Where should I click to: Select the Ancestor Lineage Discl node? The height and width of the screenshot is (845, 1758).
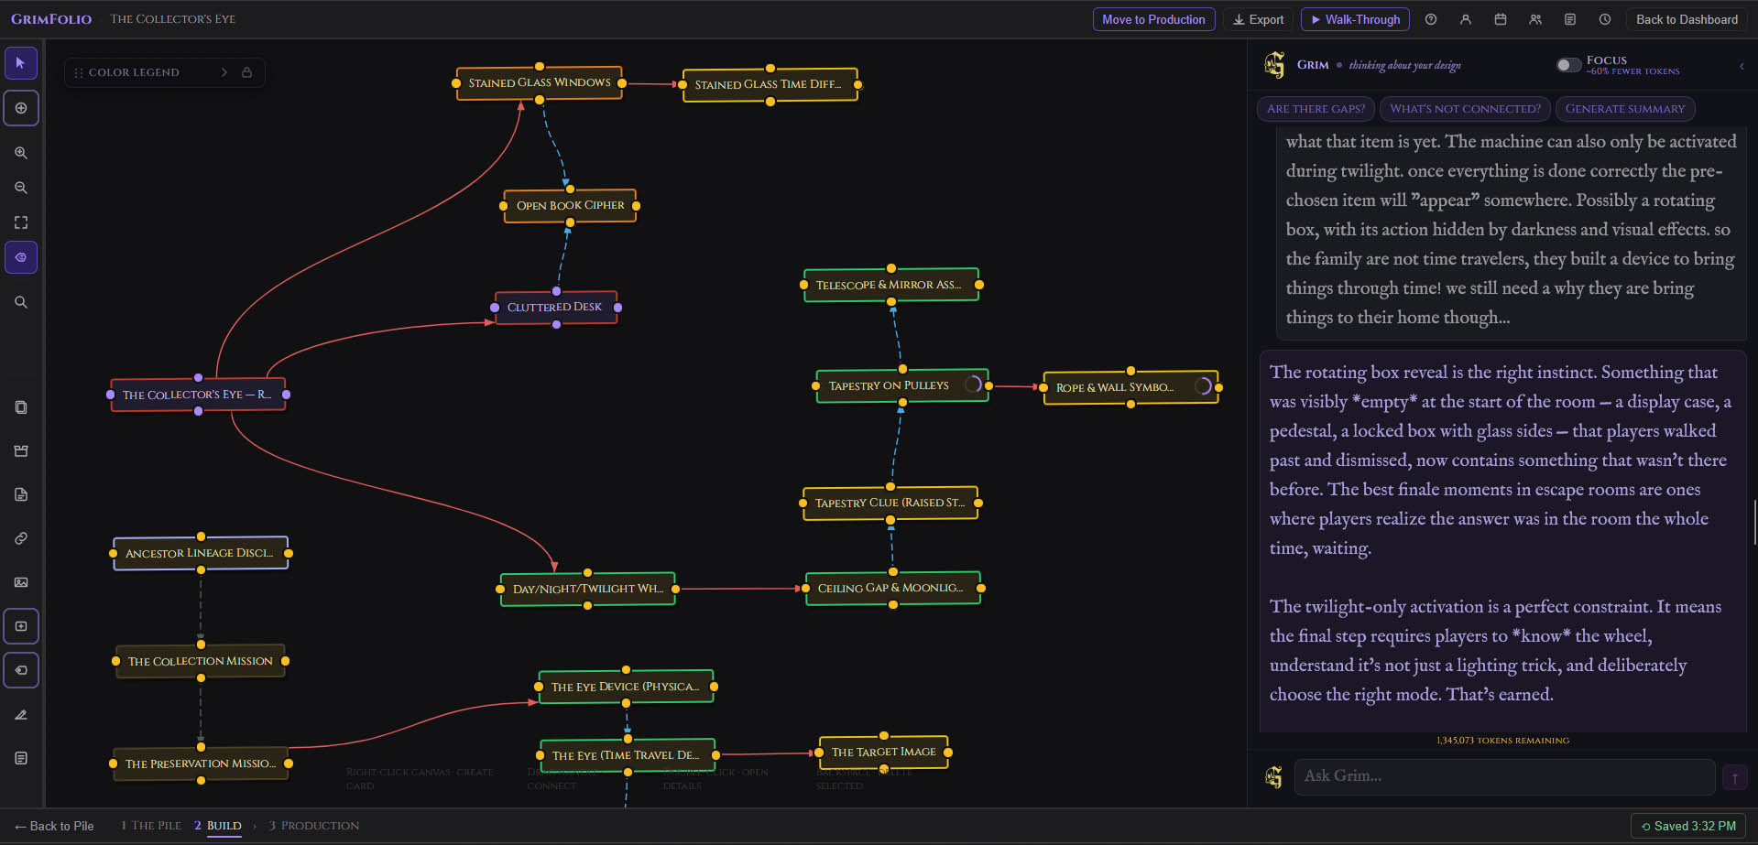(x=201, y=553)
